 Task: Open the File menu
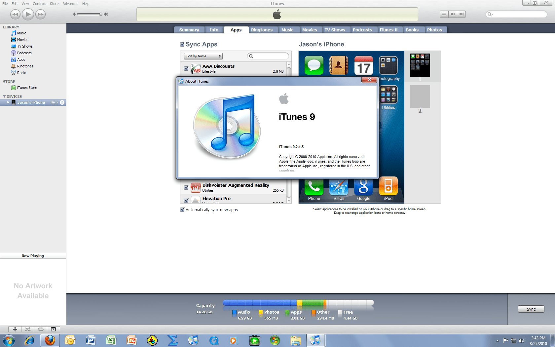coord(5,4)
